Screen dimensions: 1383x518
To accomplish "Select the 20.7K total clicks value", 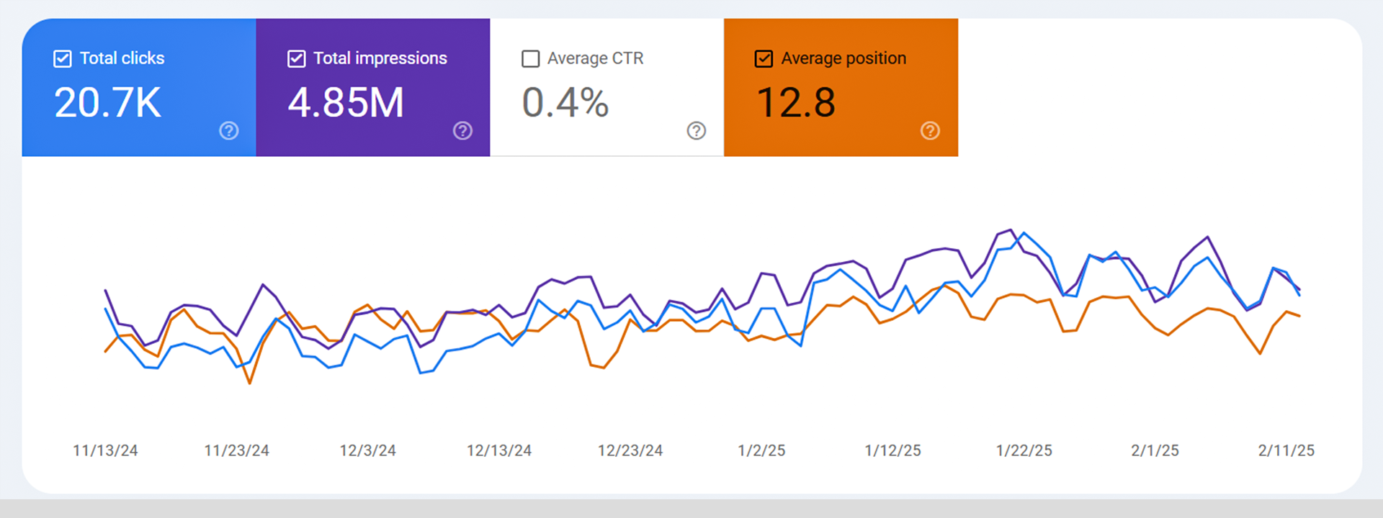I will pyautogui.click(x=108, y=102).
